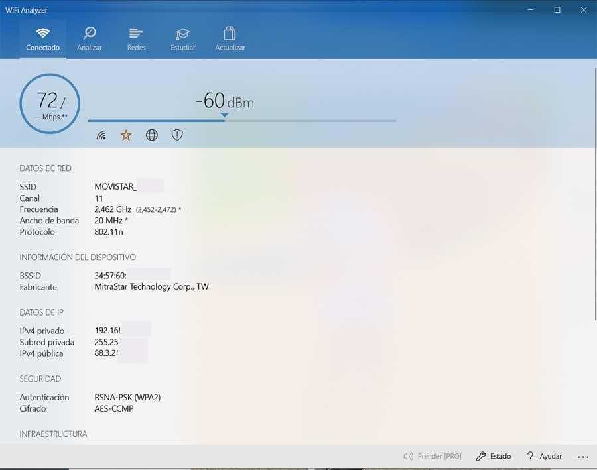
Task: Switch to the Analizar tab
Action: point(90,39)
